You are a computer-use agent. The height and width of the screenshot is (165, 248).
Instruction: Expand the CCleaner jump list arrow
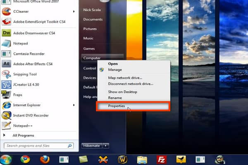[x=74, y=12]
